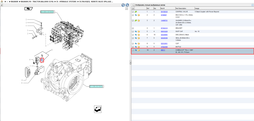Open part number link 14496701
The image size is (254, 121).
click(164, 21)
